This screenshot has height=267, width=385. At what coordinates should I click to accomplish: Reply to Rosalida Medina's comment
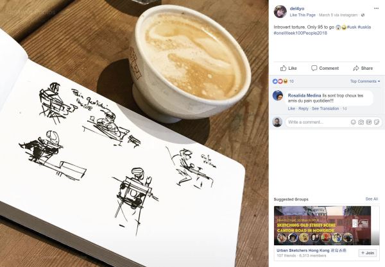[304, 108]
